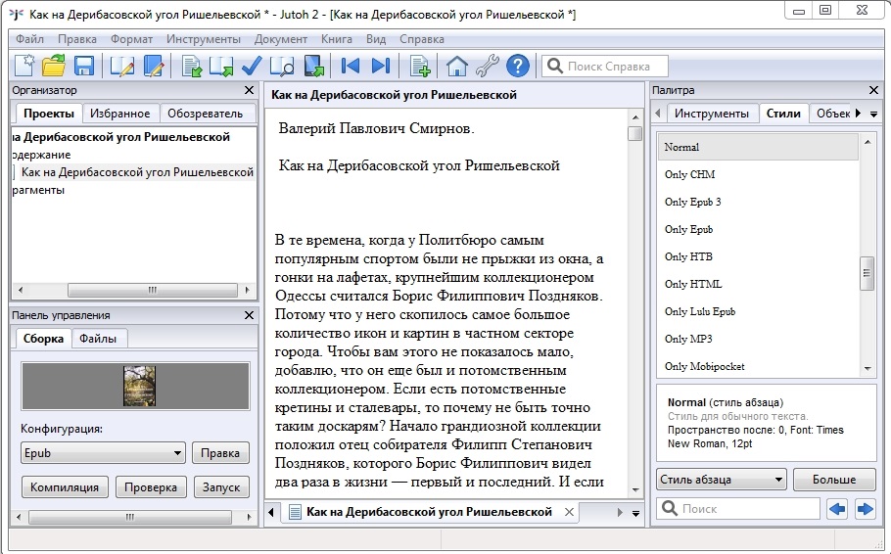Screen dimensions: 891x554
Task: Switch to the Избранное tab
Action: coord(119,114)
